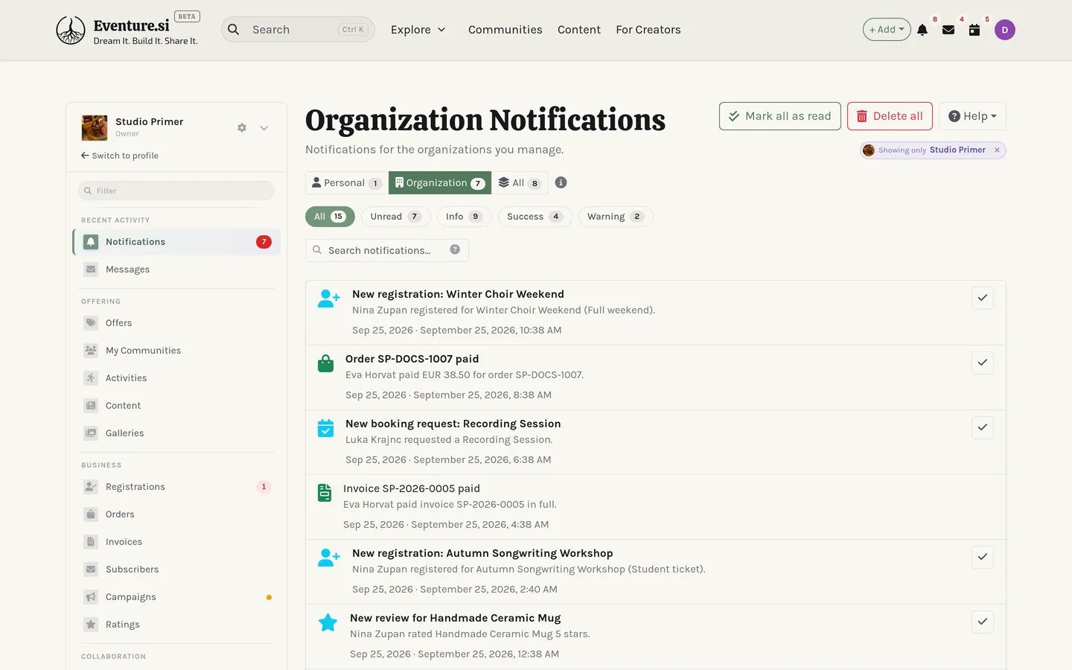Focus the Search notifications field
The height and width of the screenshot is (670, 1072).
click(x=387, y=250)
